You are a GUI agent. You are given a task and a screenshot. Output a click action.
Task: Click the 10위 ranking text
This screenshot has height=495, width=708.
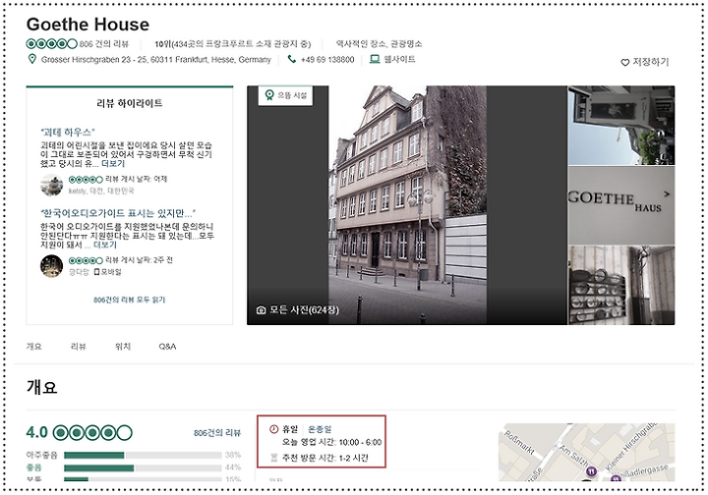point(232,44)
